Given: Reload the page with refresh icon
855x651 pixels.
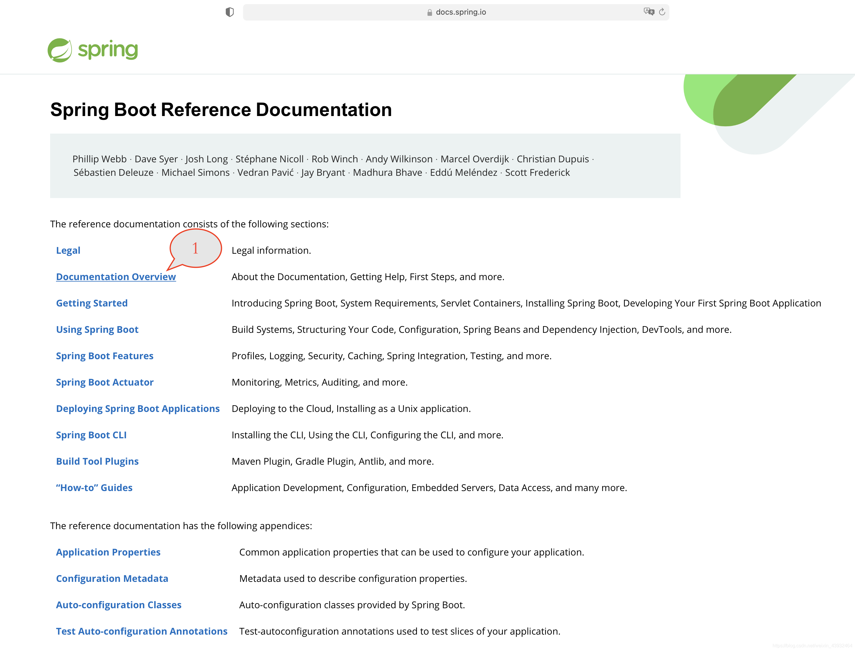Looking at the screenshot, I should coord(662,12).
